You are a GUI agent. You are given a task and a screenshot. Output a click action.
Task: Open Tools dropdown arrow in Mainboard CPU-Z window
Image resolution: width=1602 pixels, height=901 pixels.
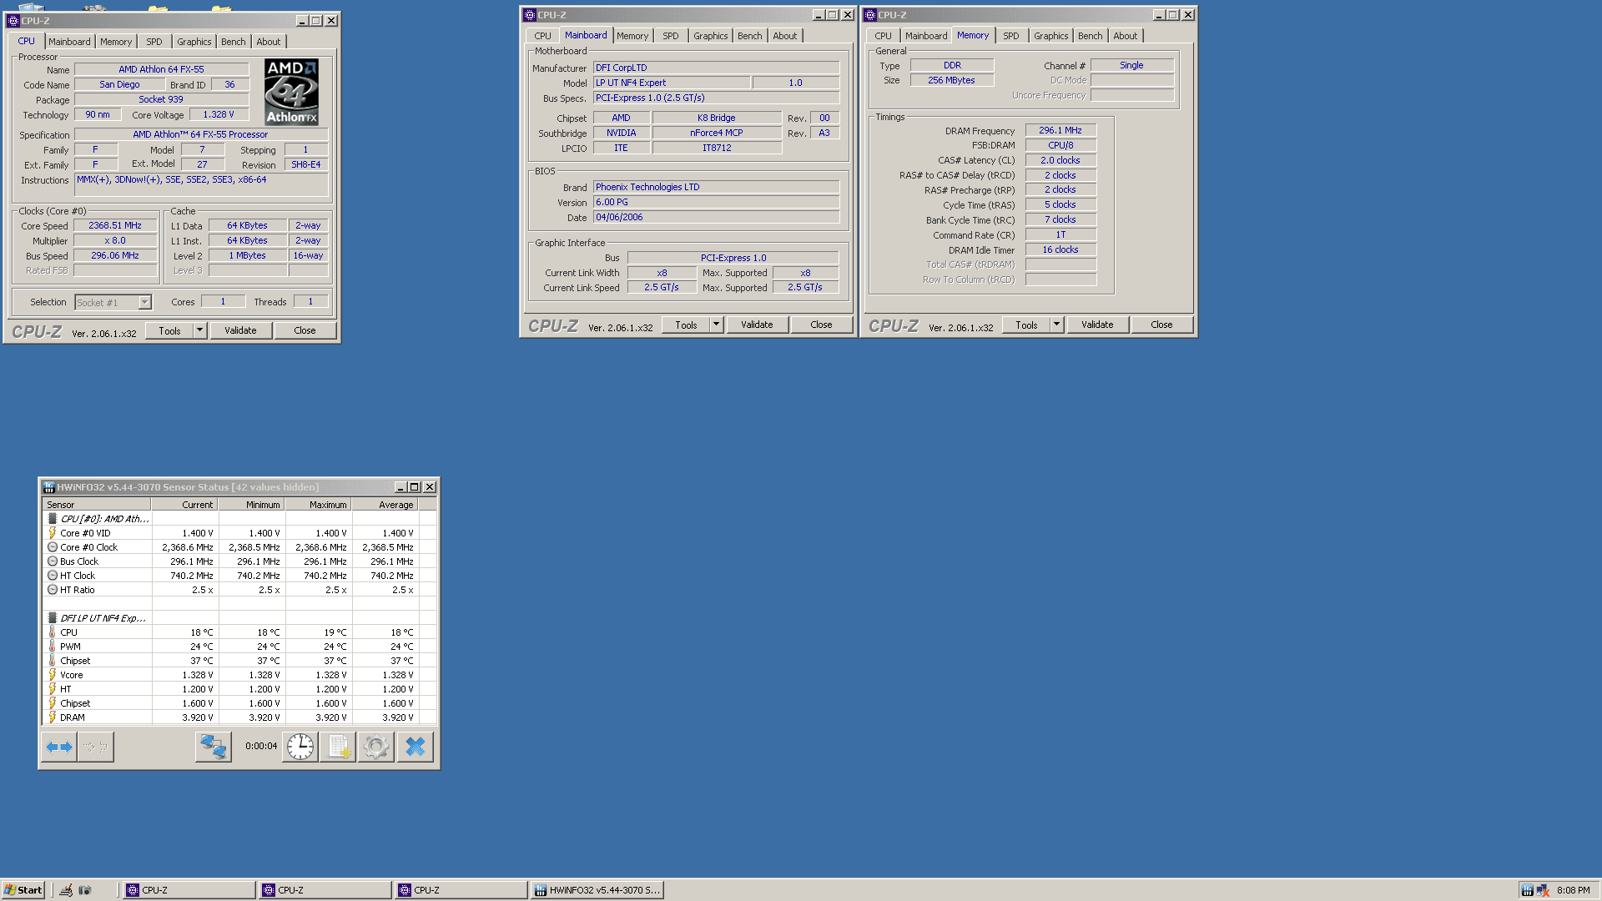point(716,325)
